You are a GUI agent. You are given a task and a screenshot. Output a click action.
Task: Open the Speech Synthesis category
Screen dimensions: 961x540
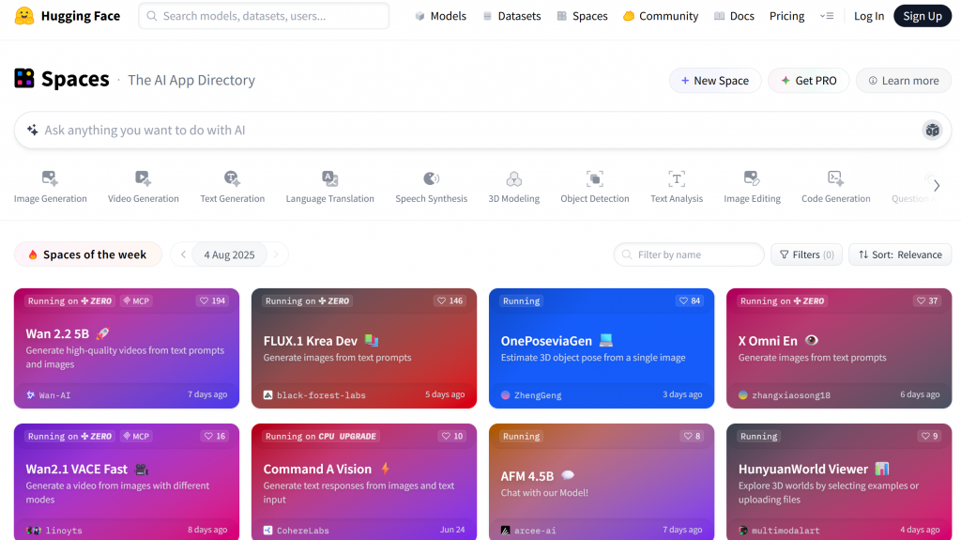coord(432,187)
